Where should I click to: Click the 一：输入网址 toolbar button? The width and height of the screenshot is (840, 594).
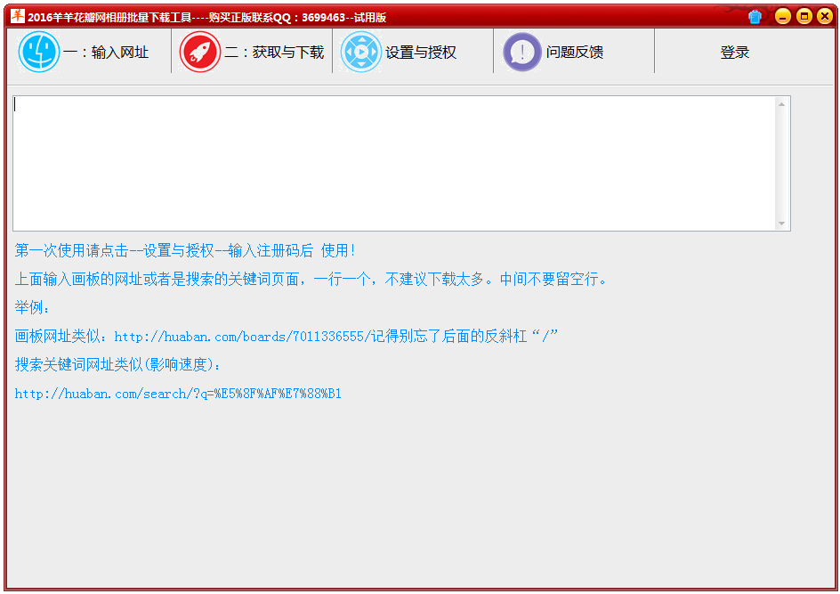pyautogui.click(x=89, y=52)
